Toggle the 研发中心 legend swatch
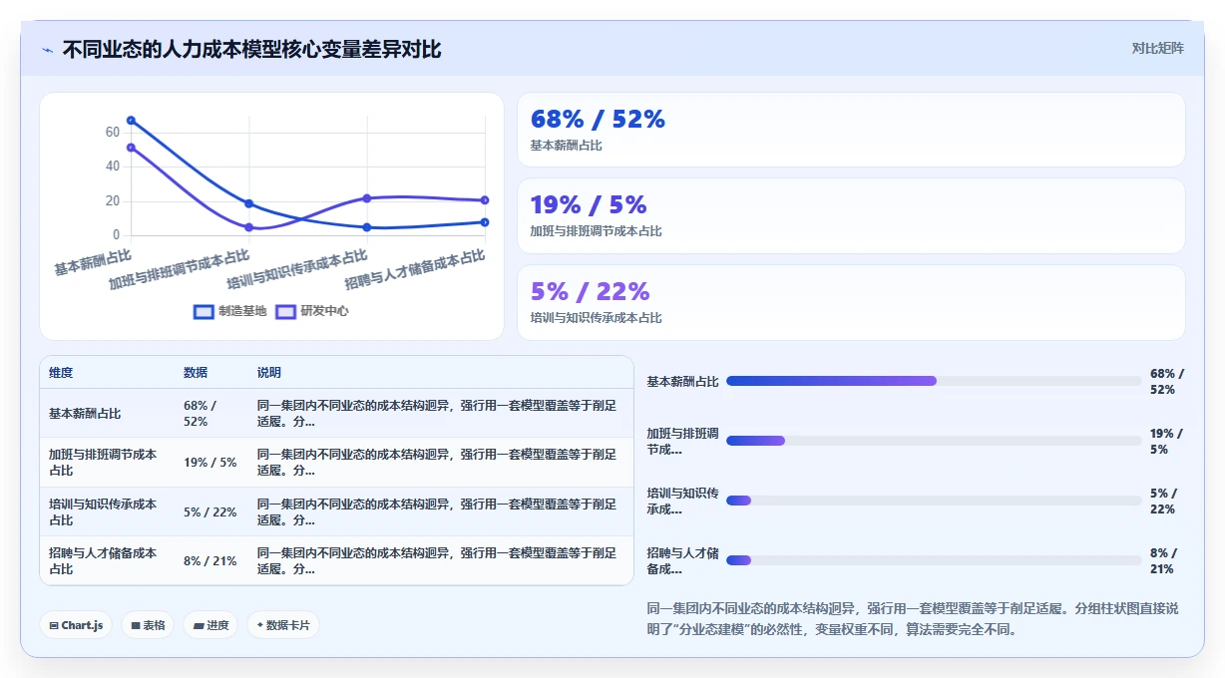 (x=285, y=311)
